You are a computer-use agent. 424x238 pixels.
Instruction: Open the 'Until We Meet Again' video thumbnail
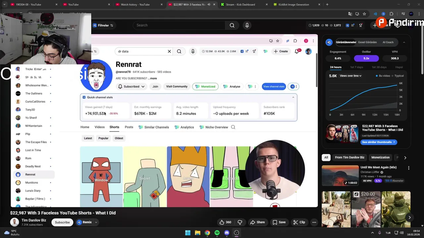pos(340,176)
